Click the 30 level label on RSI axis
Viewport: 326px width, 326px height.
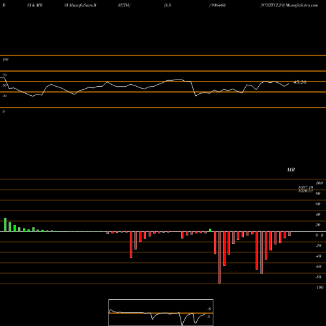tap(5, 96)
